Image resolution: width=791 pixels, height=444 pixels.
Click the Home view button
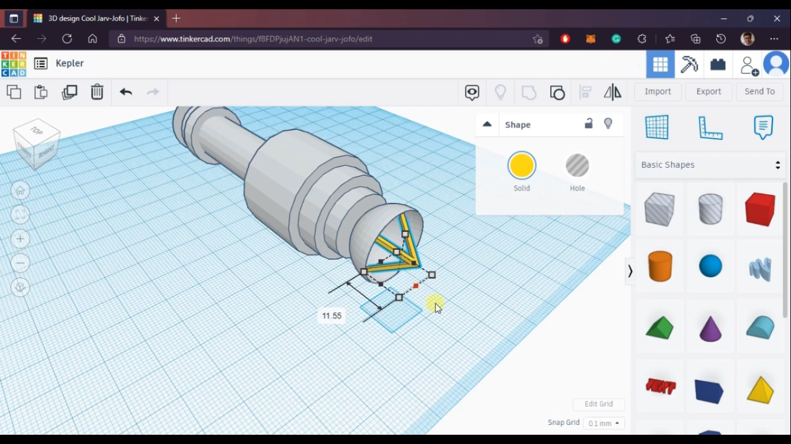click(20, 190)
